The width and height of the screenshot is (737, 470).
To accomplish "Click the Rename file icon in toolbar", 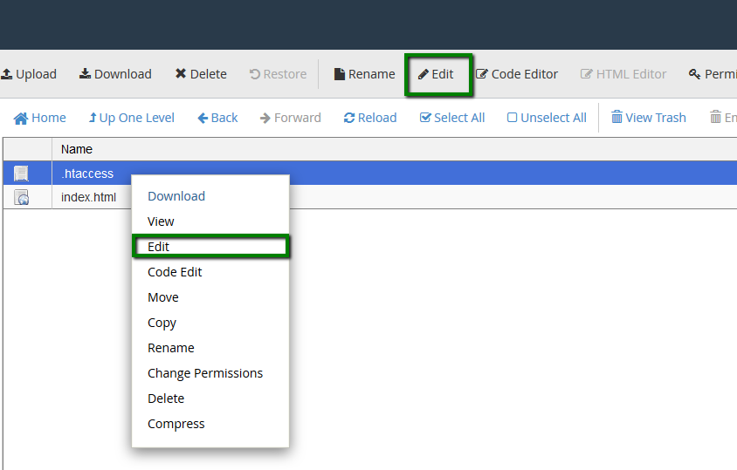I will click(364, 74).
